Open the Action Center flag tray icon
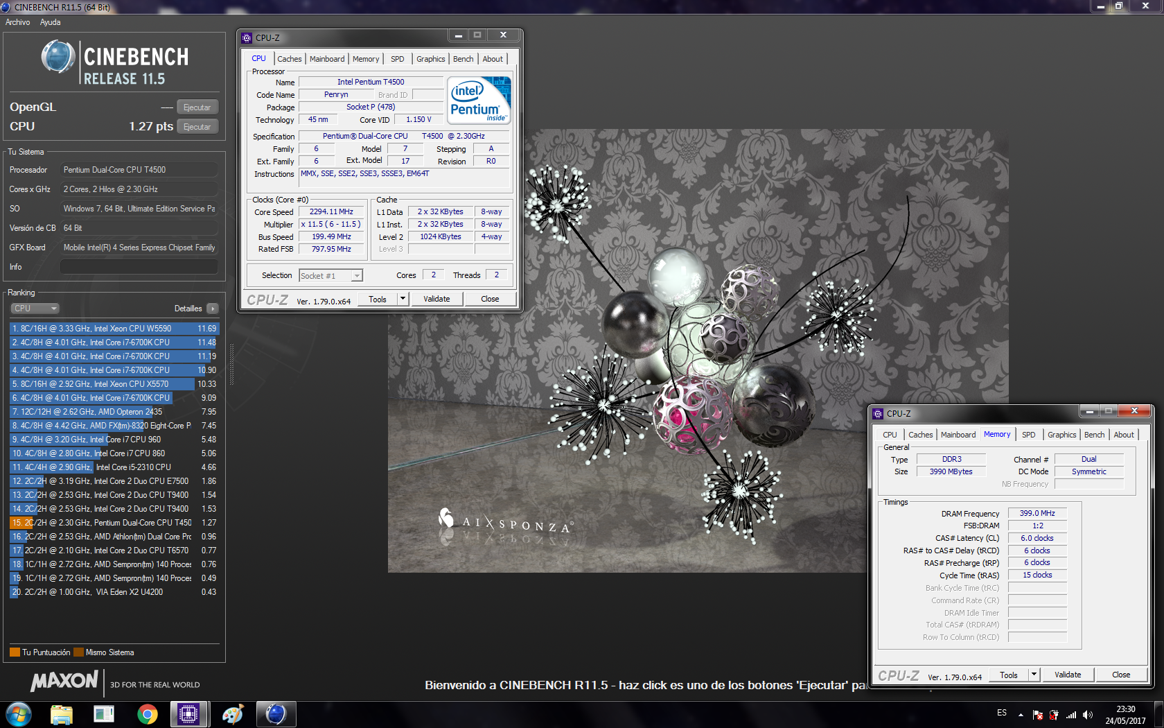 click(1038, 715)
